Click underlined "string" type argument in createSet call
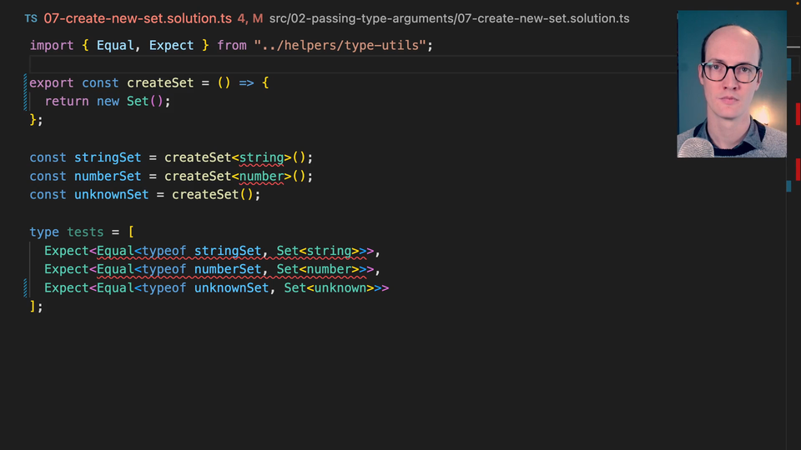The height and width of the screenshot is (450, 801). pos(261,157)
